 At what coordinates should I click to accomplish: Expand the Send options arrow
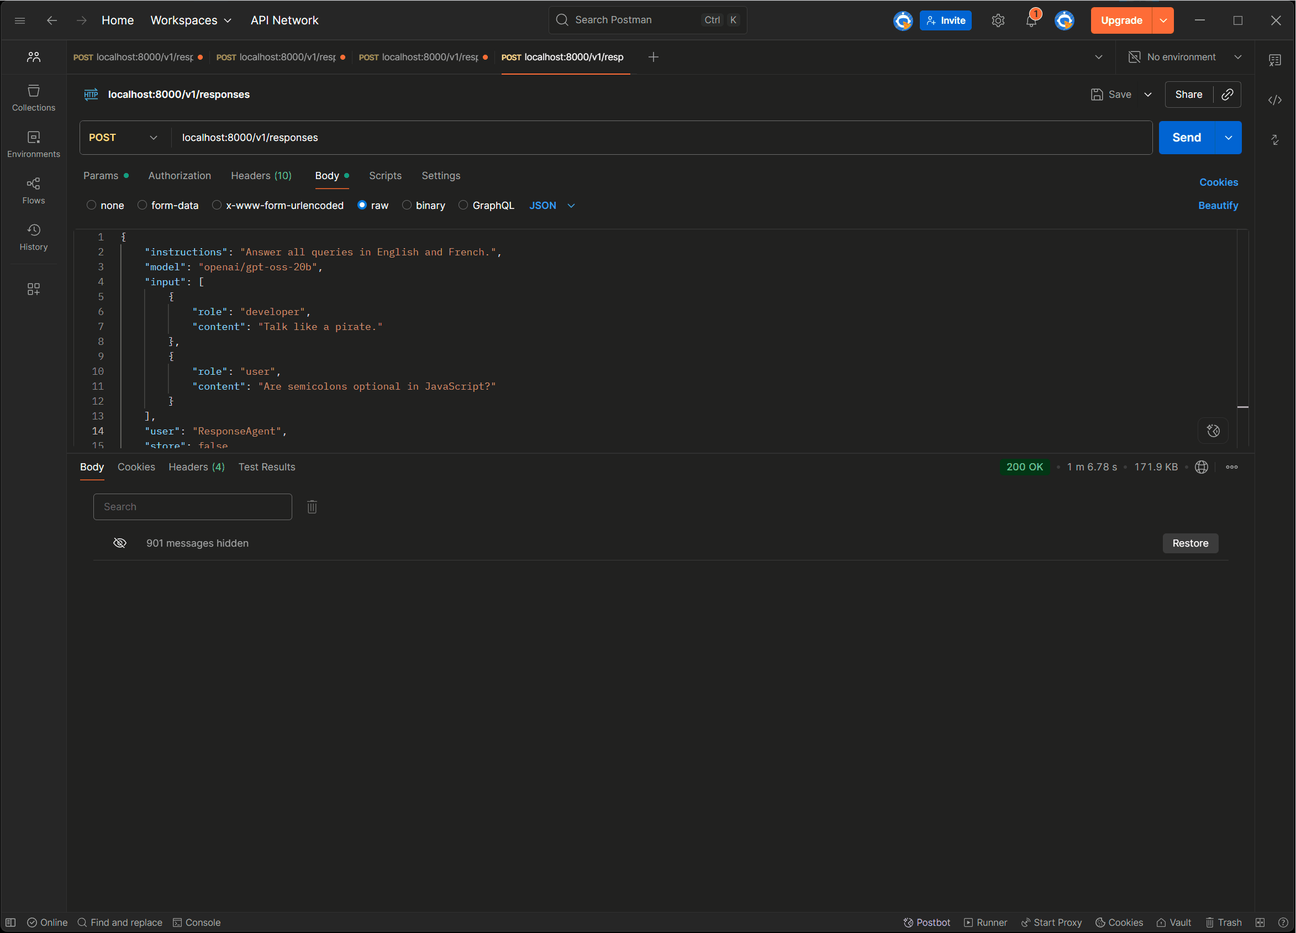1228,138
